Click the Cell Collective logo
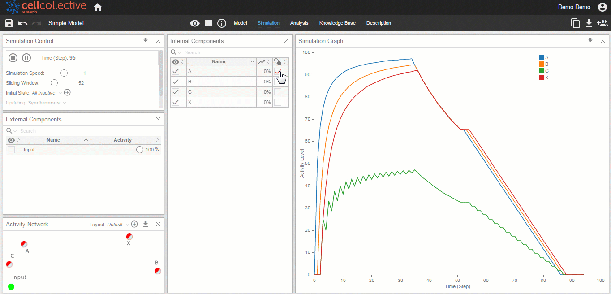Screen dimensions: 611x294 point(46,7)
